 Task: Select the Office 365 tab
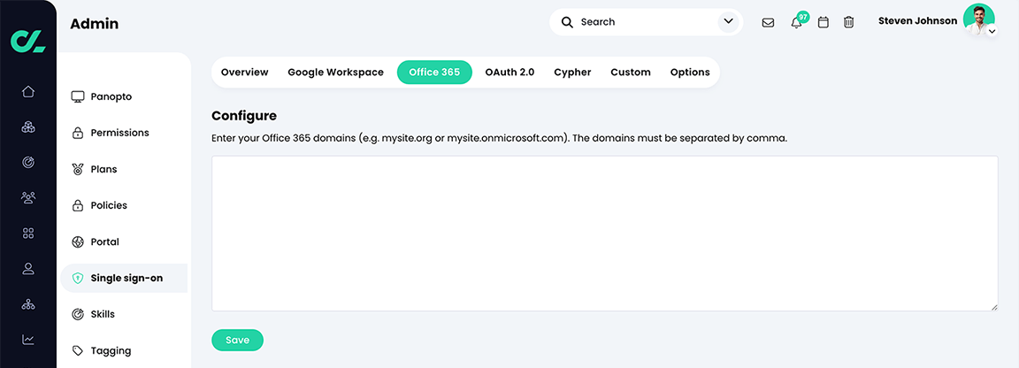pos(434,73)
